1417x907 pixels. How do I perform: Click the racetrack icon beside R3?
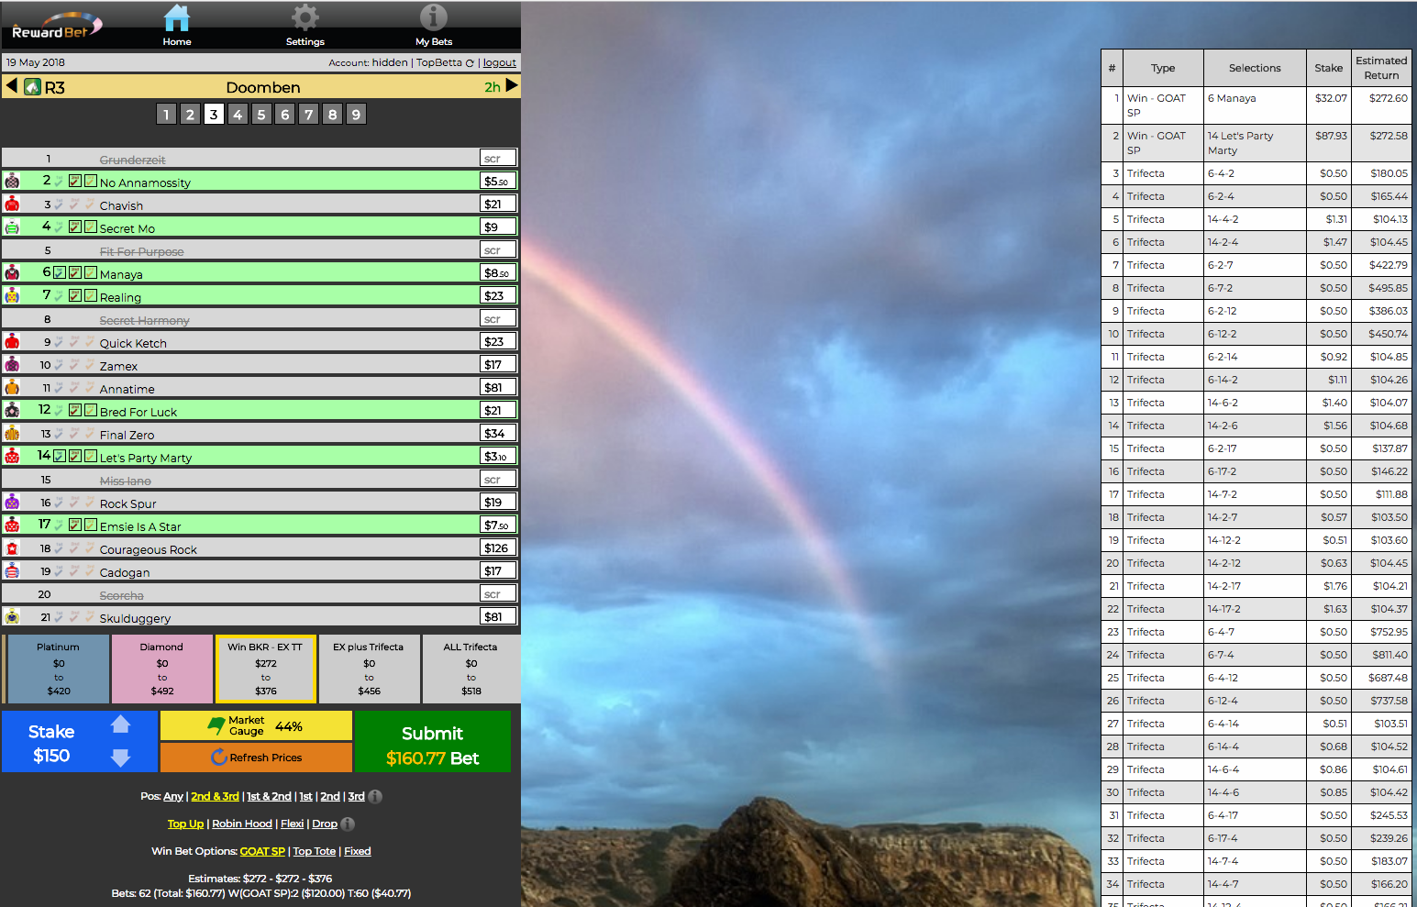pos(32,87)
